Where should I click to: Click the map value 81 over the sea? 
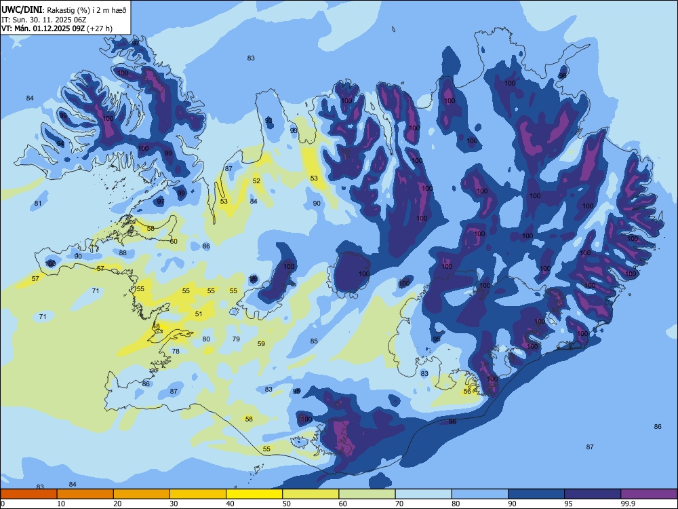(x=38, y=204)
